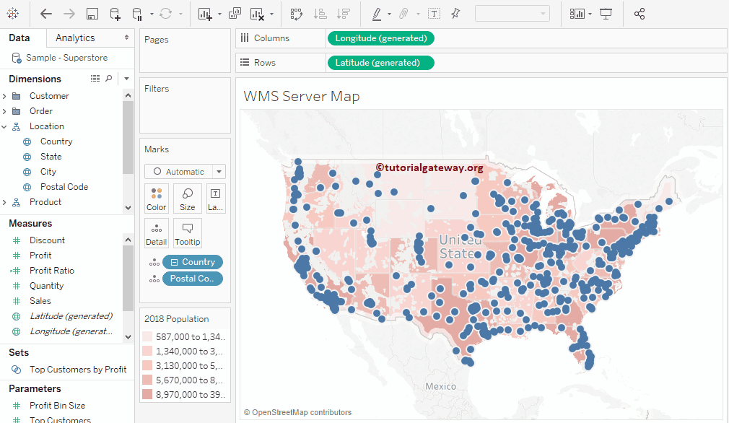The image size is (729, 423).
Task: Toggle the Highlight tool in toolbar
Action: click(375, 12)
